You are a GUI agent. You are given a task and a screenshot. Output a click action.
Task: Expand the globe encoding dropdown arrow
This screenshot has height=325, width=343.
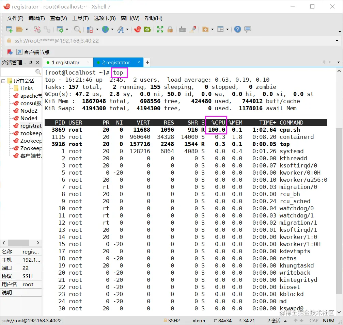[x=112, y=29]
